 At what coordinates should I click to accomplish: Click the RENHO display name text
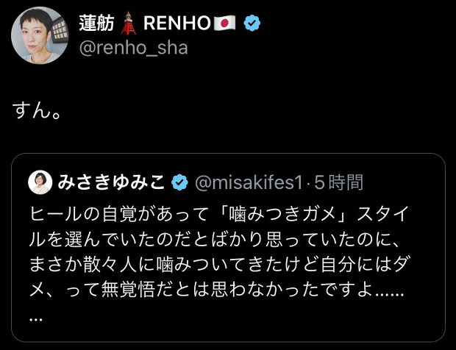(x=177, y=24)
